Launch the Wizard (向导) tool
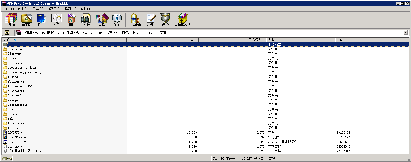Viewport: 411px width, 162px height. tap(102, 20)
